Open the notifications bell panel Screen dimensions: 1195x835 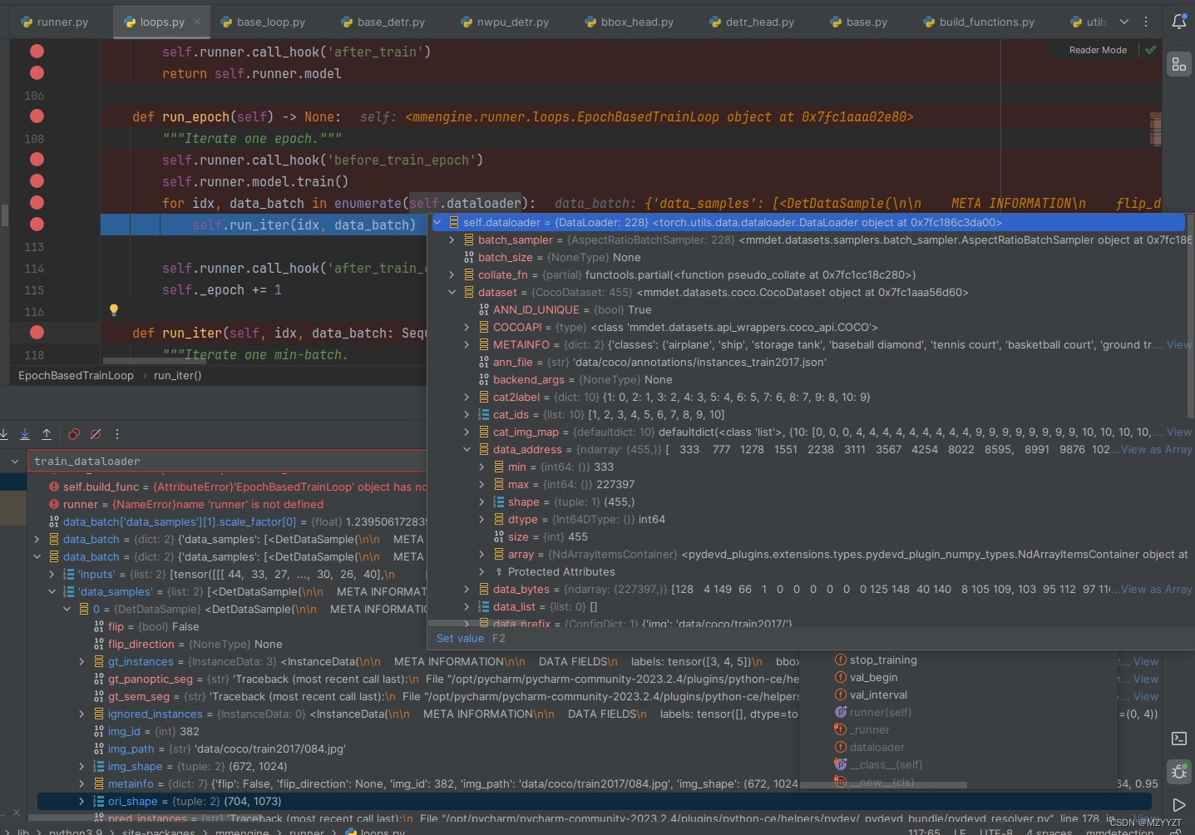[x=1178, y=22]
